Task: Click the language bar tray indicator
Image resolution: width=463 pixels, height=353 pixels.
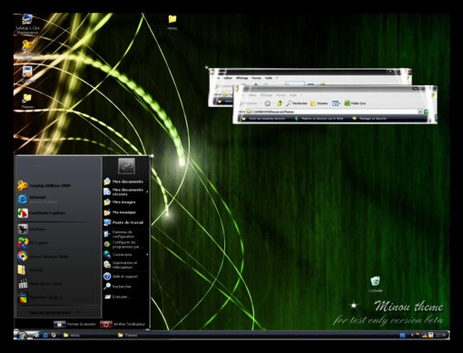Action: coord(402,335)
